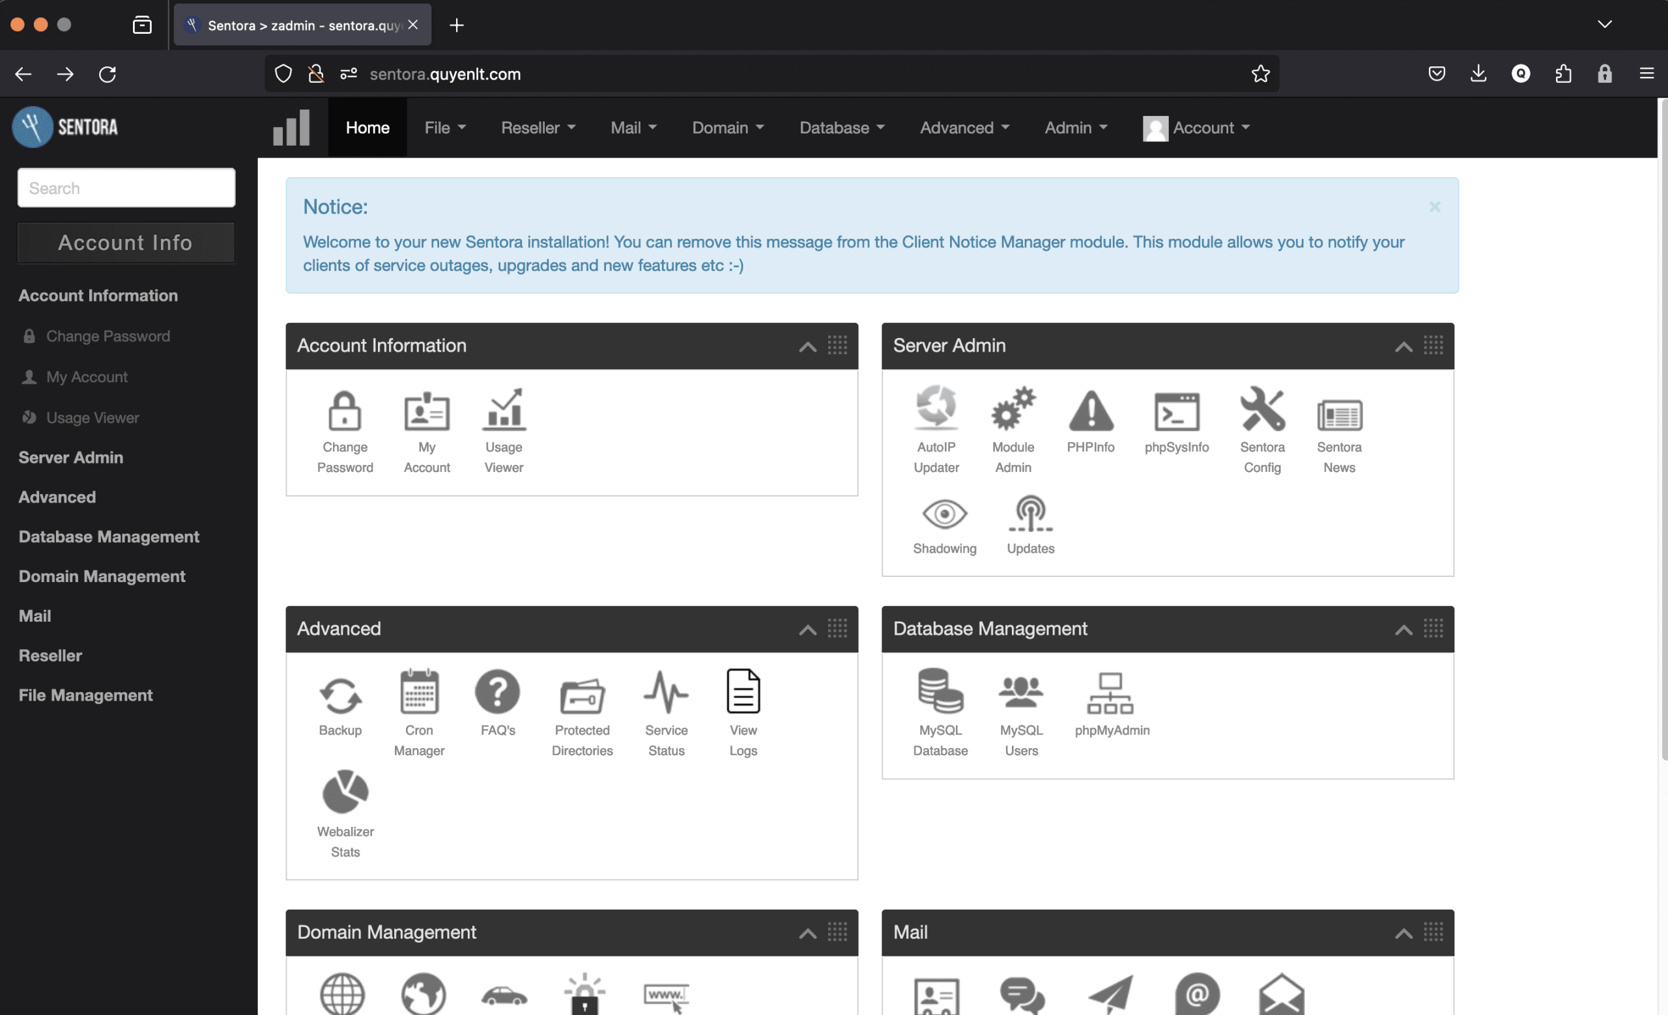Expand the Account dropdown in navbar
Image resolution: width=1668 pixels, height=1015 pixels.
(1197, 128)
